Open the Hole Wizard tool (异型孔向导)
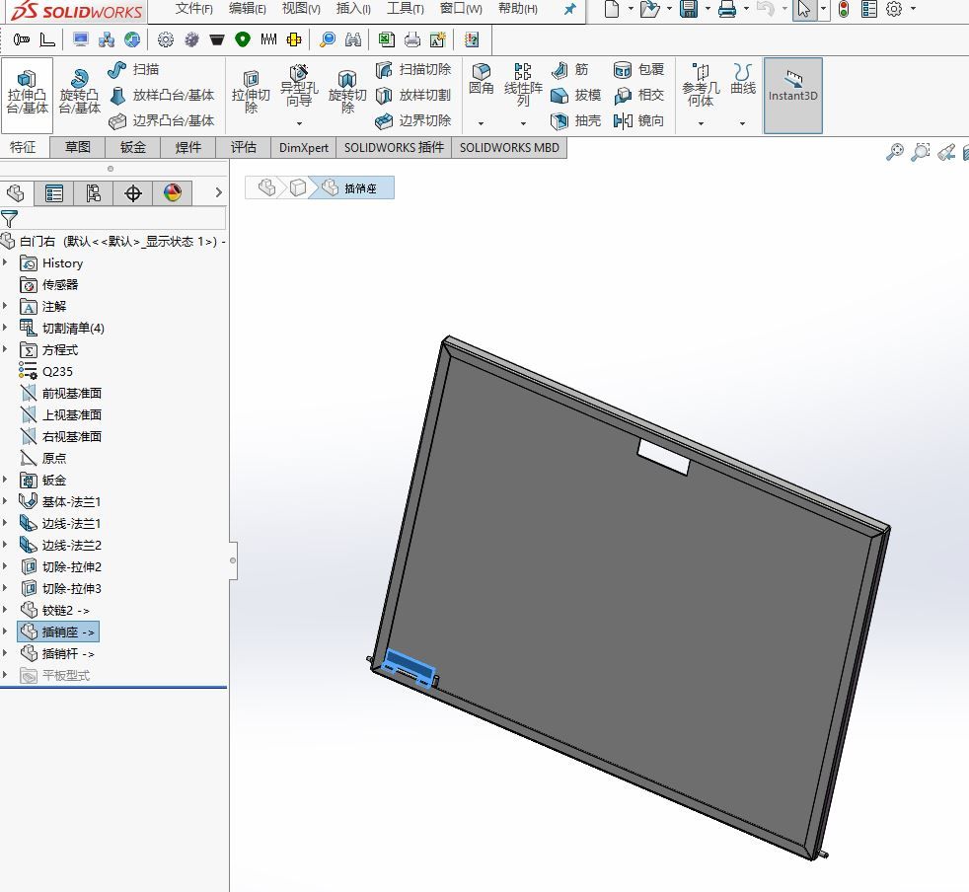Image resolution: width=969 pixels, height=892 pixels. (299, 87)
